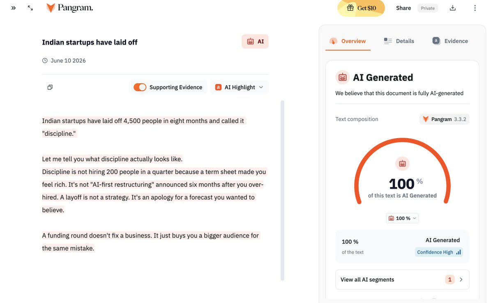Image resolution: width=493 pixels, height=303 pixels.
Task: Toggle the Supporting Evidence switch
Action: pos(140,87)
